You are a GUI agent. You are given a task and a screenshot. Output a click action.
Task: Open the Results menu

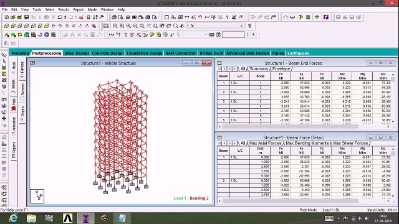coord(64,10)
